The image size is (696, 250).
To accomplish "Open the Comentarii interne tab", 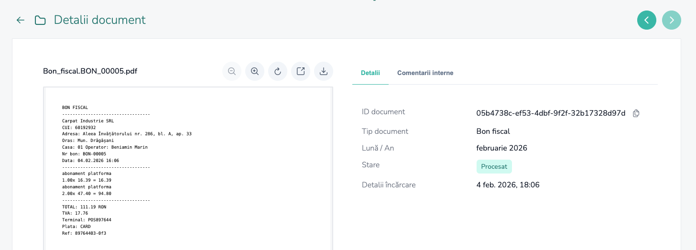I will pos(425,73).
